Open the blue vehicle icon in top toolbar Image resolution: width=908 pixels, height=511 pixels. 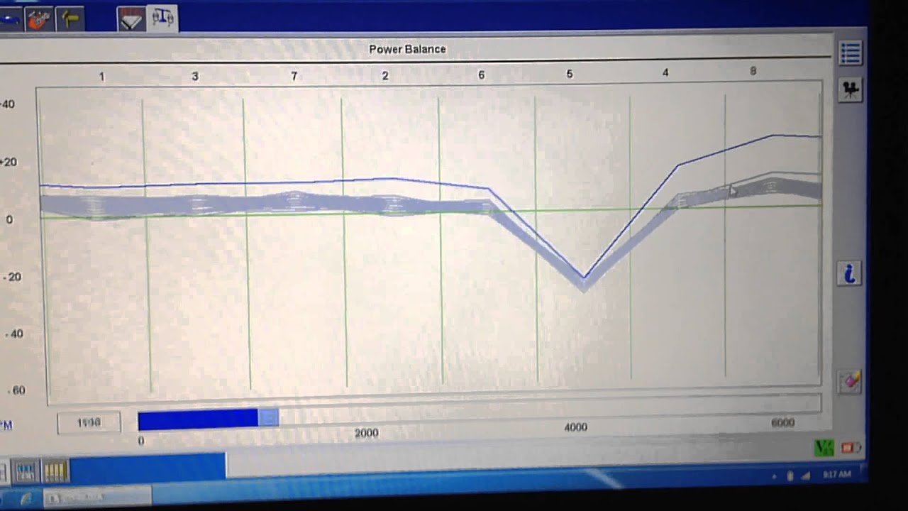9,19
